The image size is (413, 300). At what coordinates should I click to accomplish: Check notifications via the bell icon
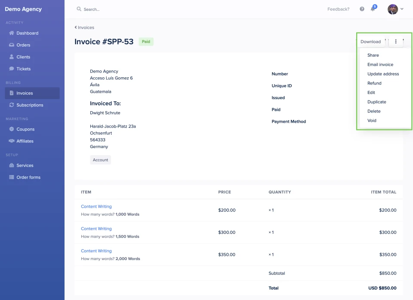pos(373,9)
